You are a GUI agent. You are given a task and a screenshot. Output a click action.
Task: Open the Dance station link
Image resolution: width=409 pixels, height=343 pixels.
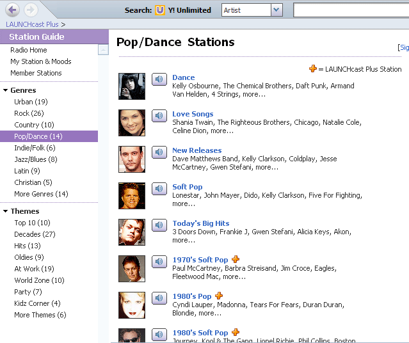click(x=183, y=77)
